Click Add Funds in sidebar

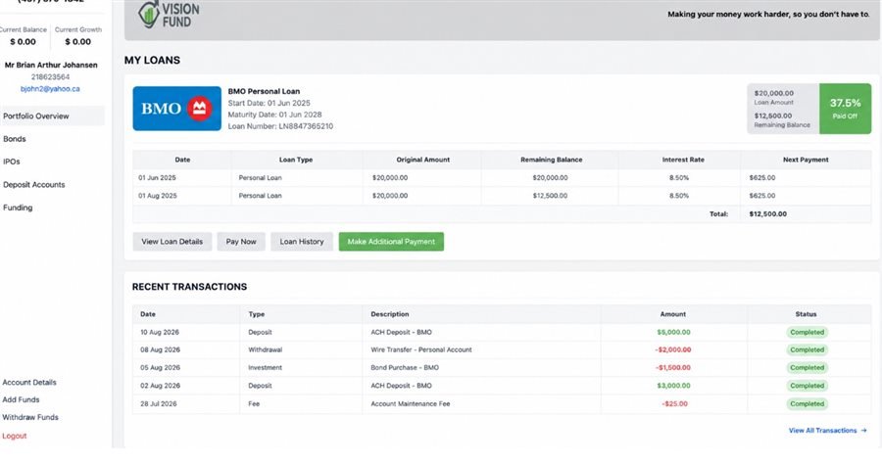point(21,399)
